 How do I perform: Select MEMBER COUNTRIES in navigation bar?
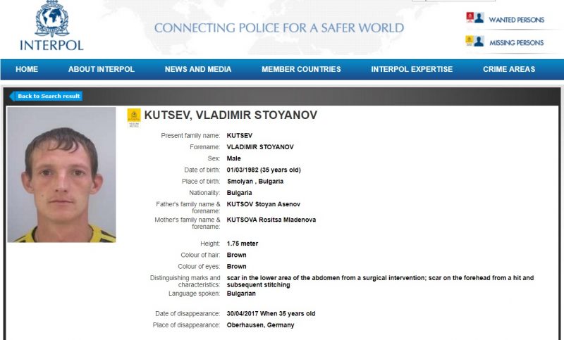point(301,69)
